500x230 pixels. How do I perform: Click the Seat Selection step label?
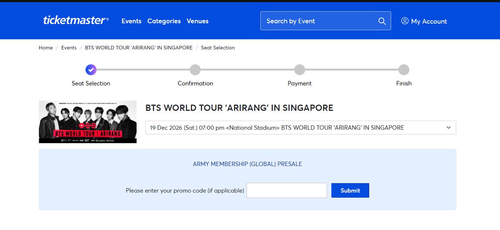pyautogui.click(x=91, y=84)
